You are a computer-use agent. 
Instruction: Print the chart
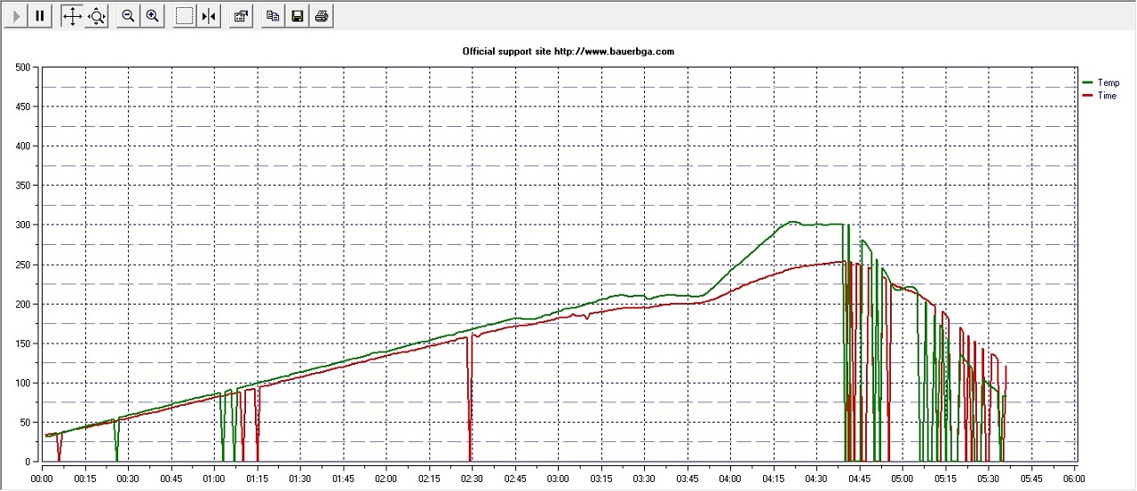(x=322, y=16)
